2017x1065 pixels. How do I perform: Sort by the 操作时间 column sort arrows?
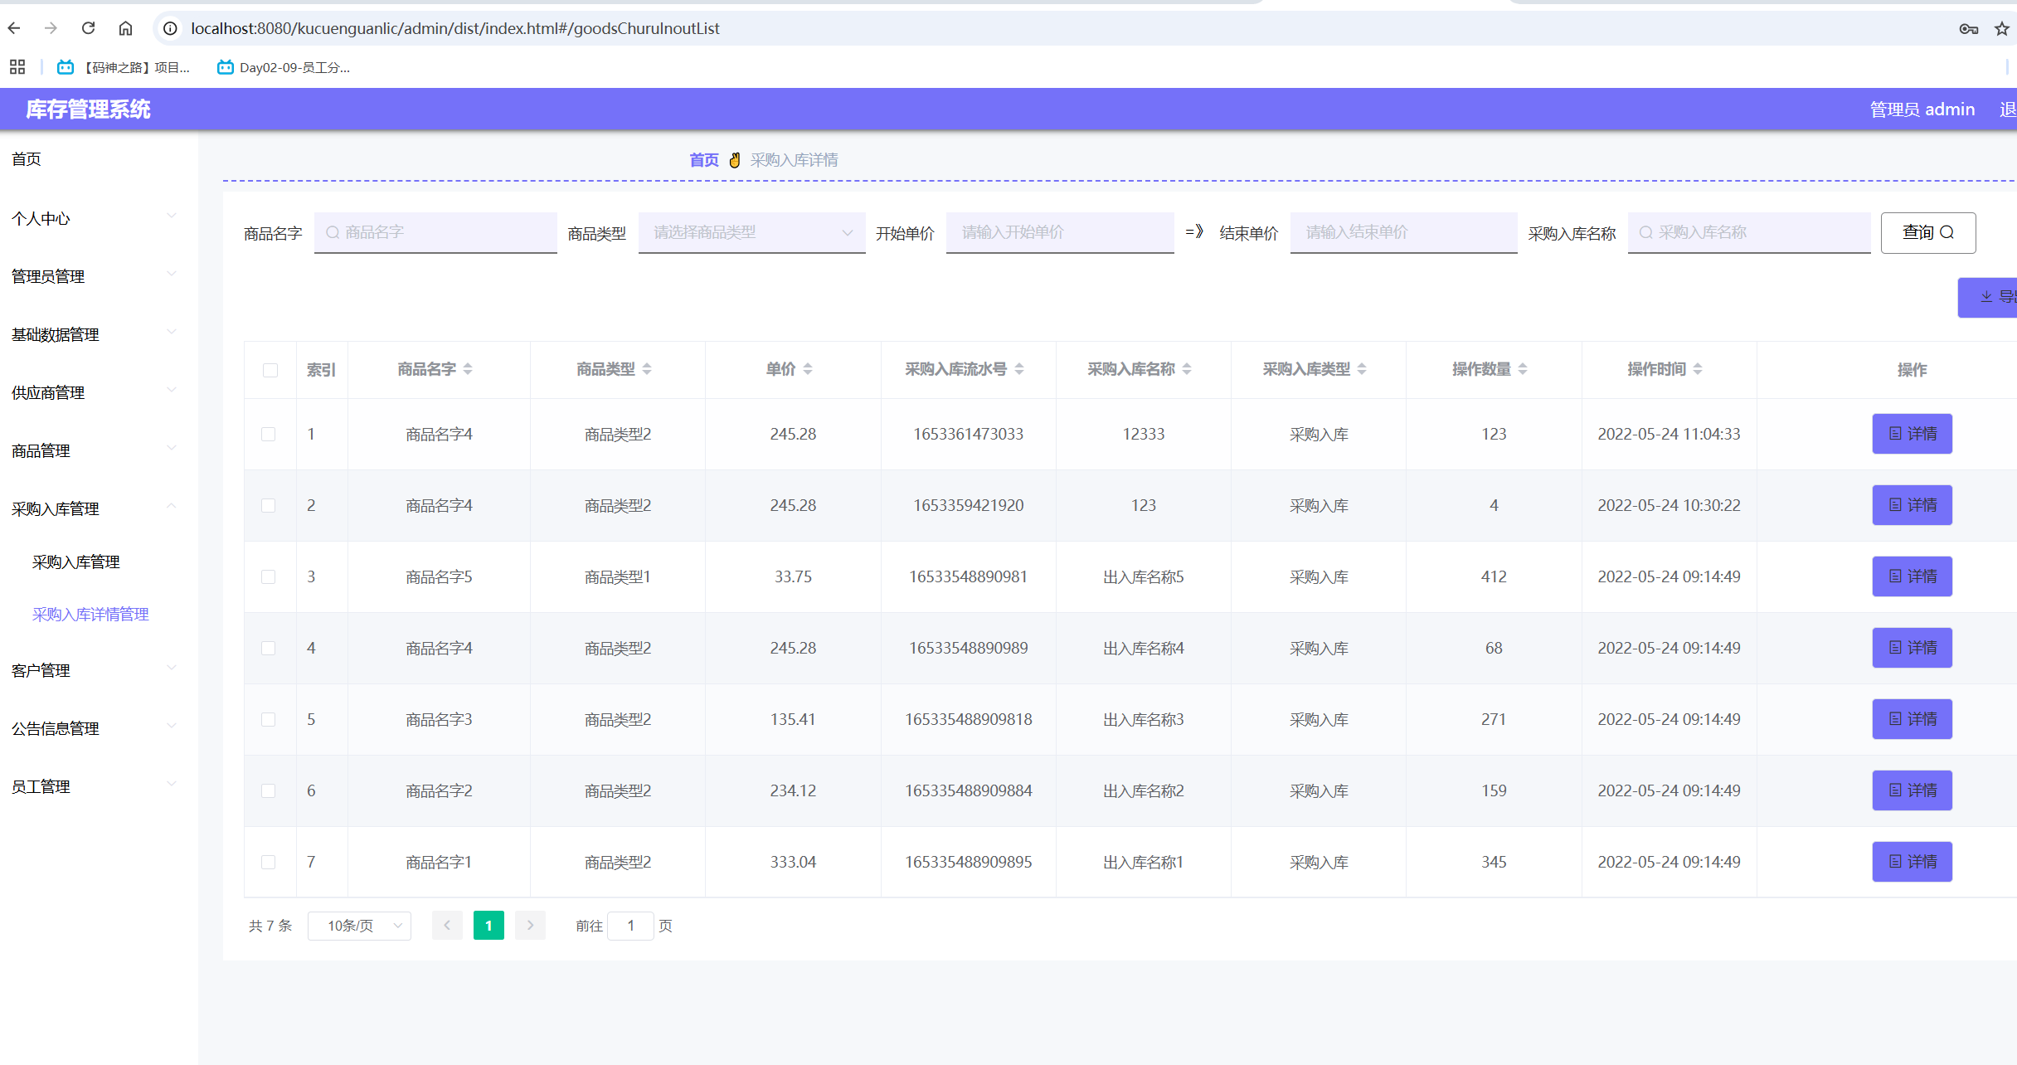1698,369
